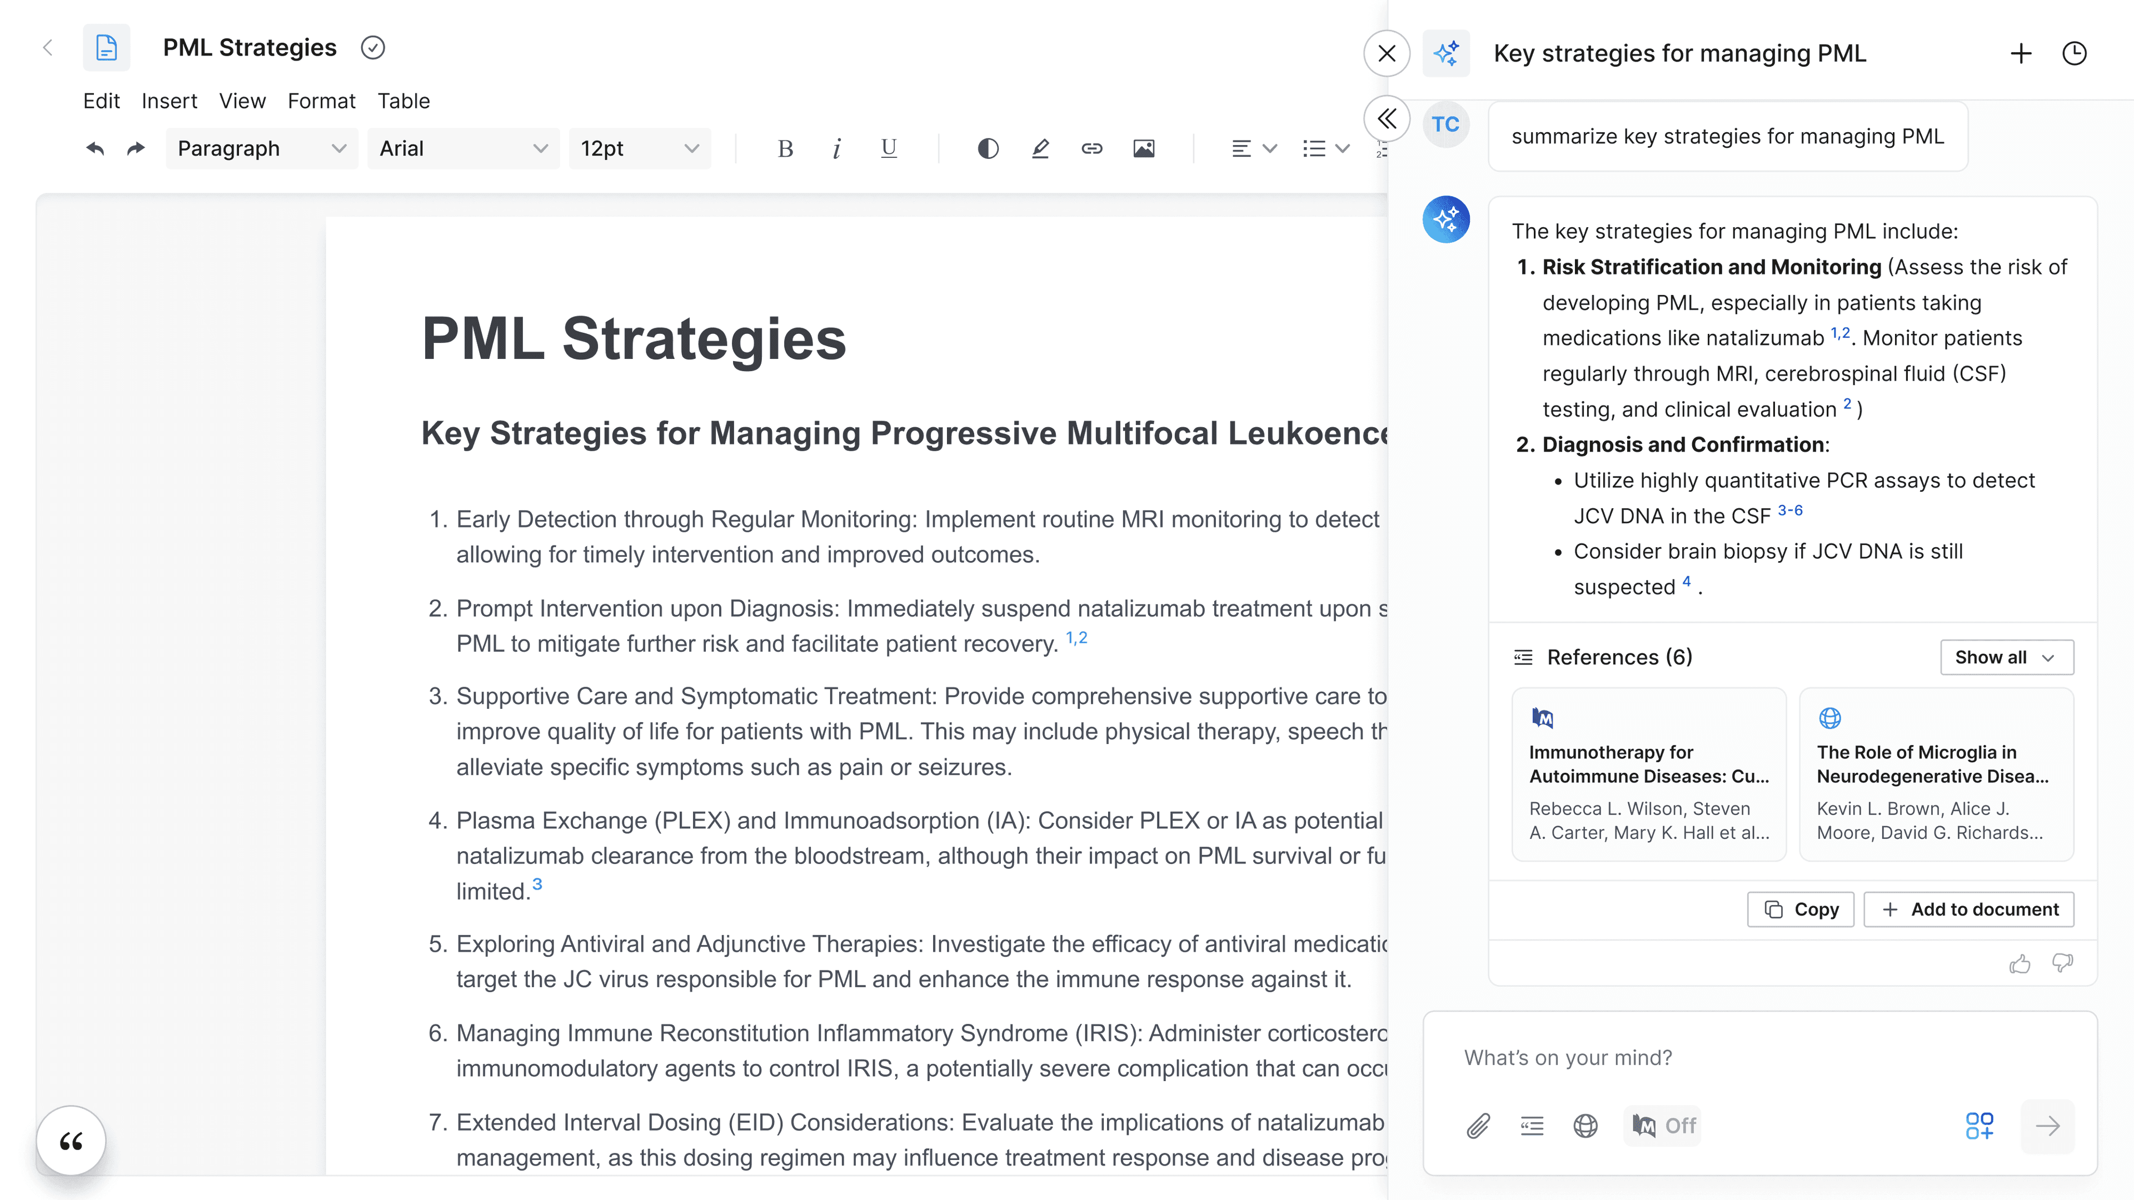Select the highlight pen tool
Image resolution: width=2134 pixels, height=1200 pixels.
point(1040,148)
